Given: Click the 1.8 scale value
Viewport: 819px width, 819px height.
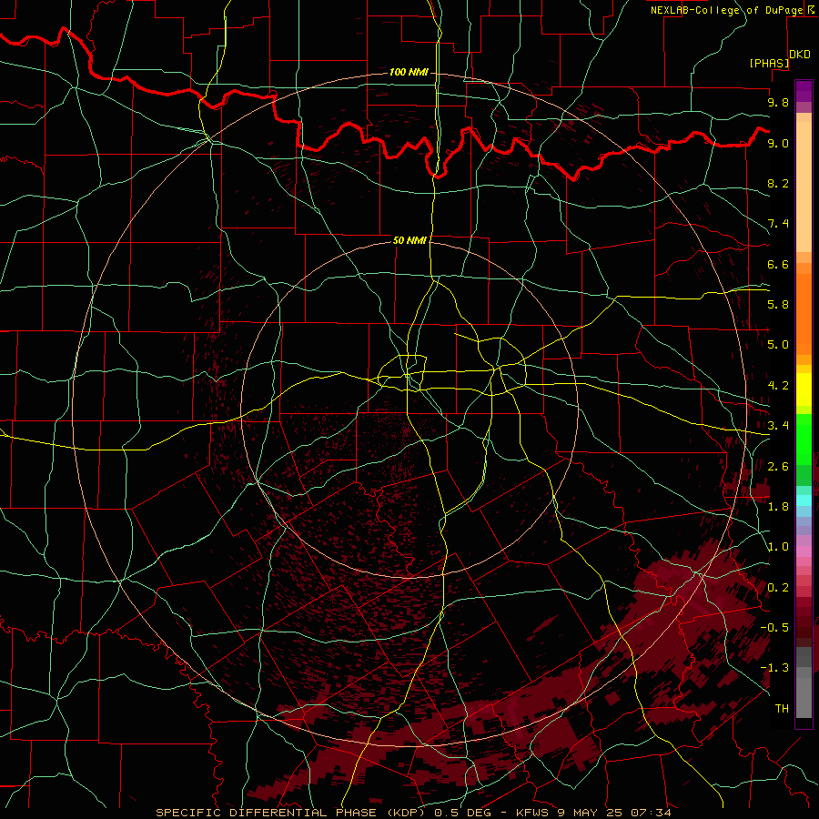Looking at the screenshot, I should point(778,507).
